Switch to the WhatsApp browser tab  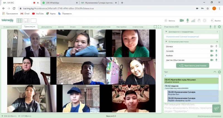coord(60,3)
